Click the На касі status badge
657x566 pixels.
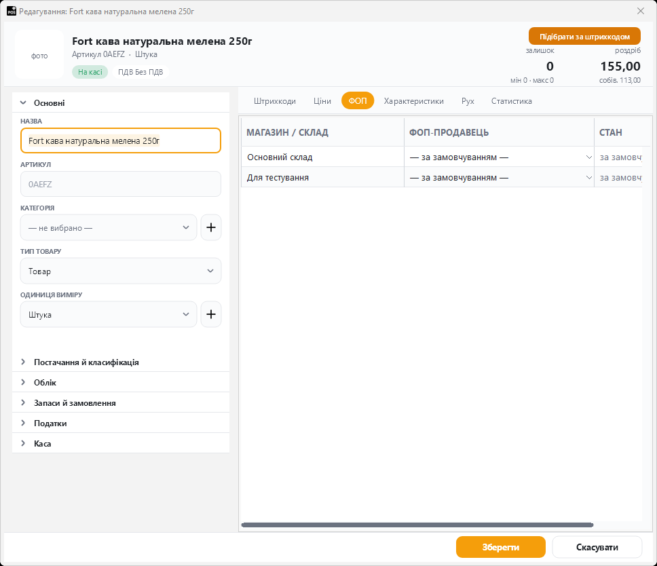[90, 72]
